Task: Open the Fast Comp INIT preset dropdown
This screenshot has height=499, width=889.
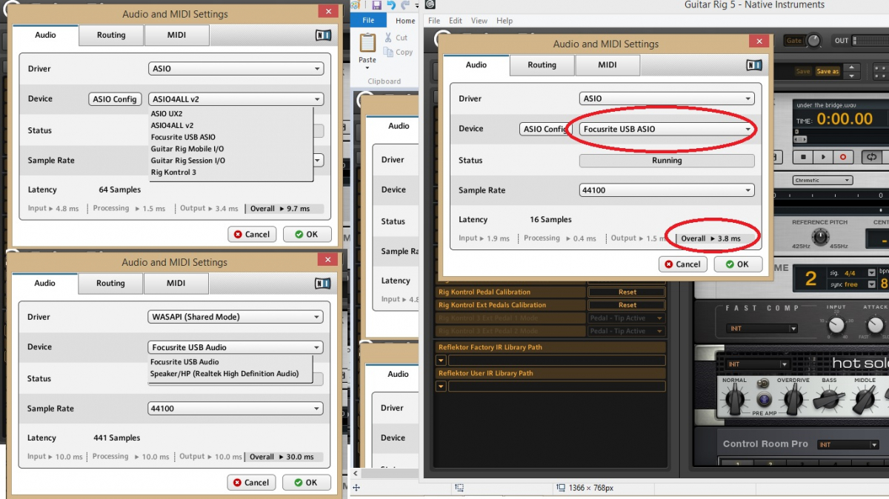Action: 762,329
